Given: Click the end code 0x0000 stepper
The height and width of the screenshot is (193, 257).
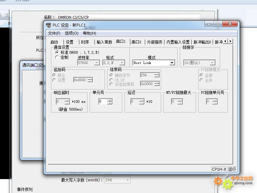Looking at the screenshot, I should pyautogui.click(x=157, y=84).
